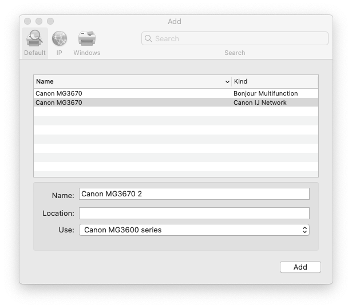Viewport: 352px width, 308px height.
Task: Sort the list by the Name column
Action: point(126,82)
